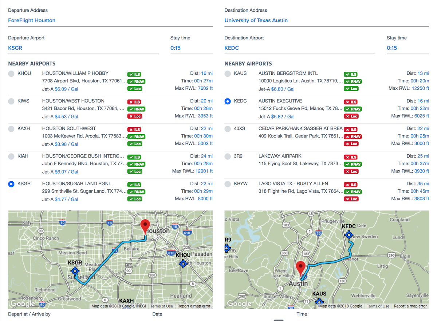The width and height of the screenshot is (437, 321).
Task: Set the destination airport Stay time field
Action: [408, 48]
